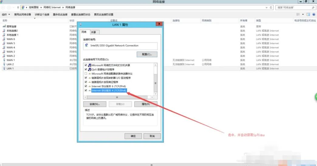The image size is (317, 166).
Task: Click the up-arrow navigation icon
Action: (x=18, y=7)
